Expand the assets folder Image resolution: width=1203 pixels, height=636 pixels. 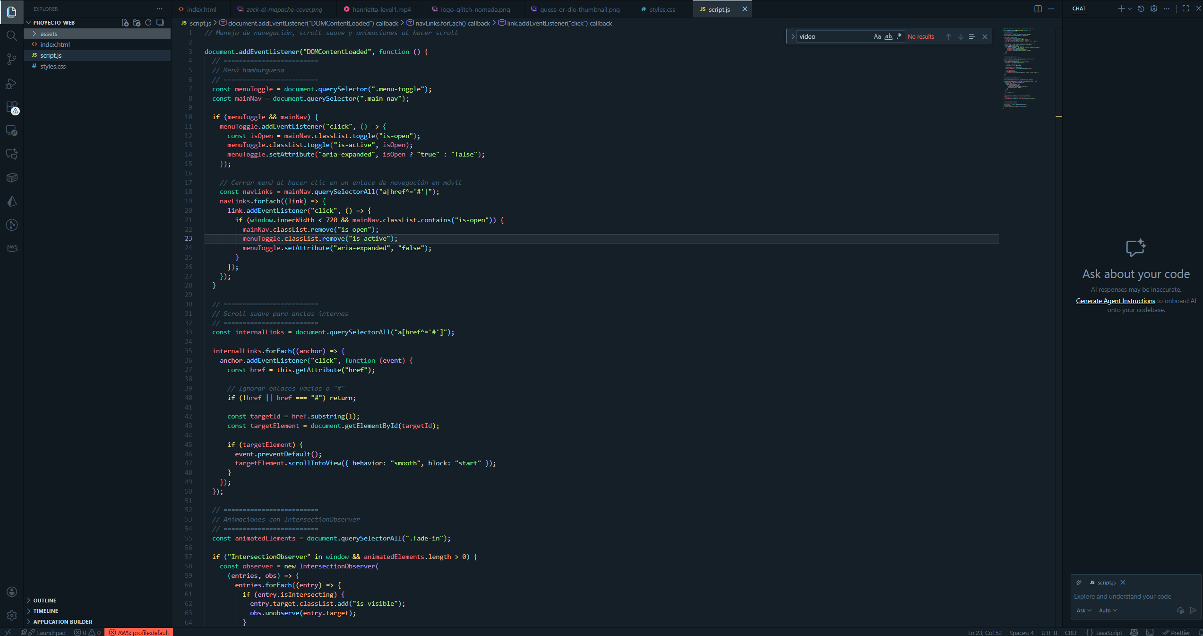coord(49,34)
